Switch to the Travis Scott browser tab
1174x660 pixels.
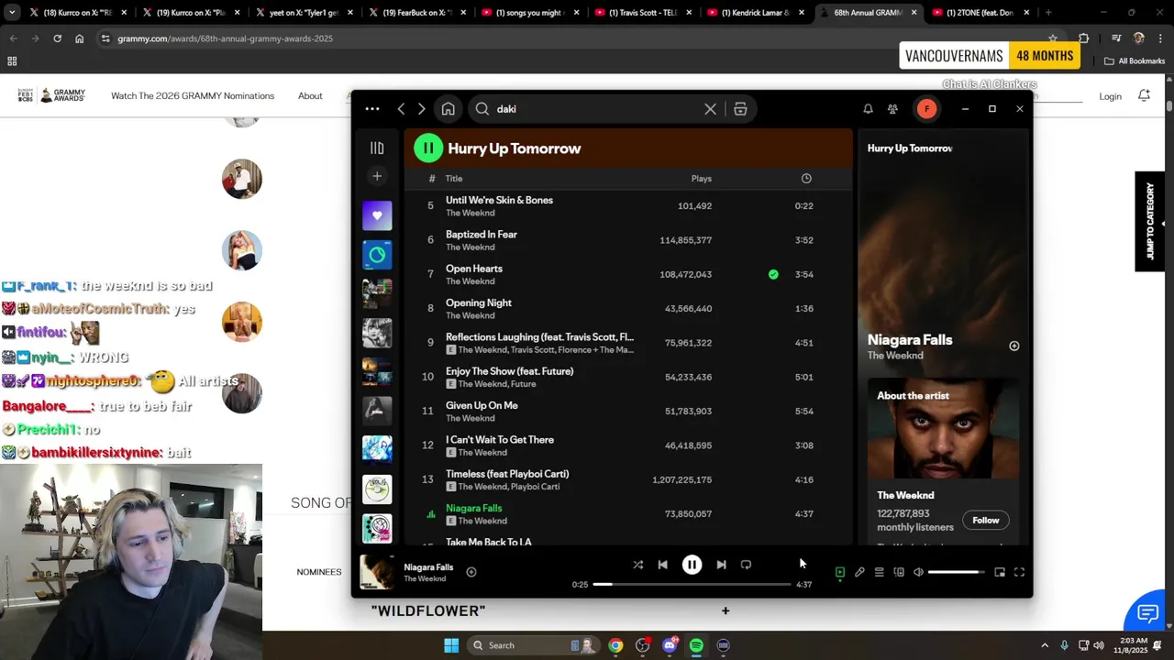coord(646,13)
